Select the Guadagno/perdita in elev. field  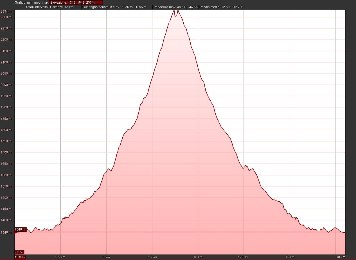pyautogui.click(x=117, y=7)
